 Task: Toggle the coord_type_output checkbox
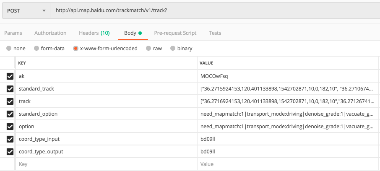[x=10, y=152]
